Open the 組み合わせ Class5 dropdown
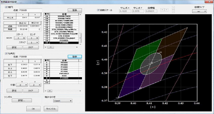Image resolution: width=214 pixels, height=114 pixels. [x=63, y=101]
